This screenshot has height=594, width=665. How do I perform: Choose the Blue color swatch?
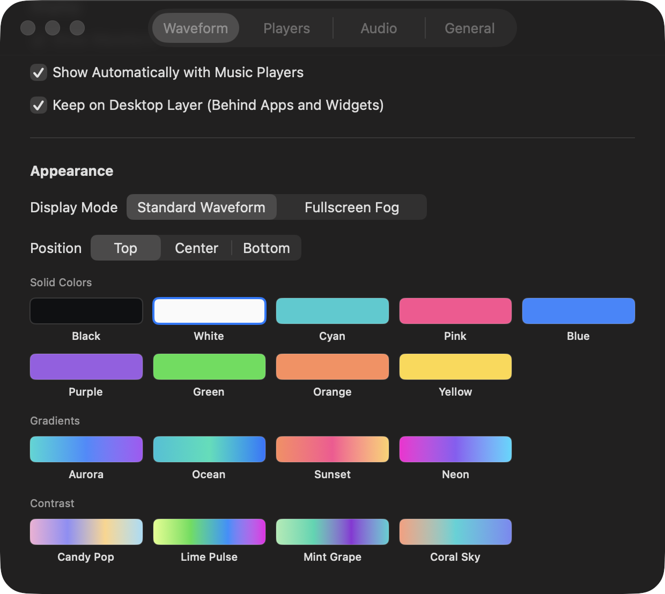pyautogui.click(x=579, y=311)
